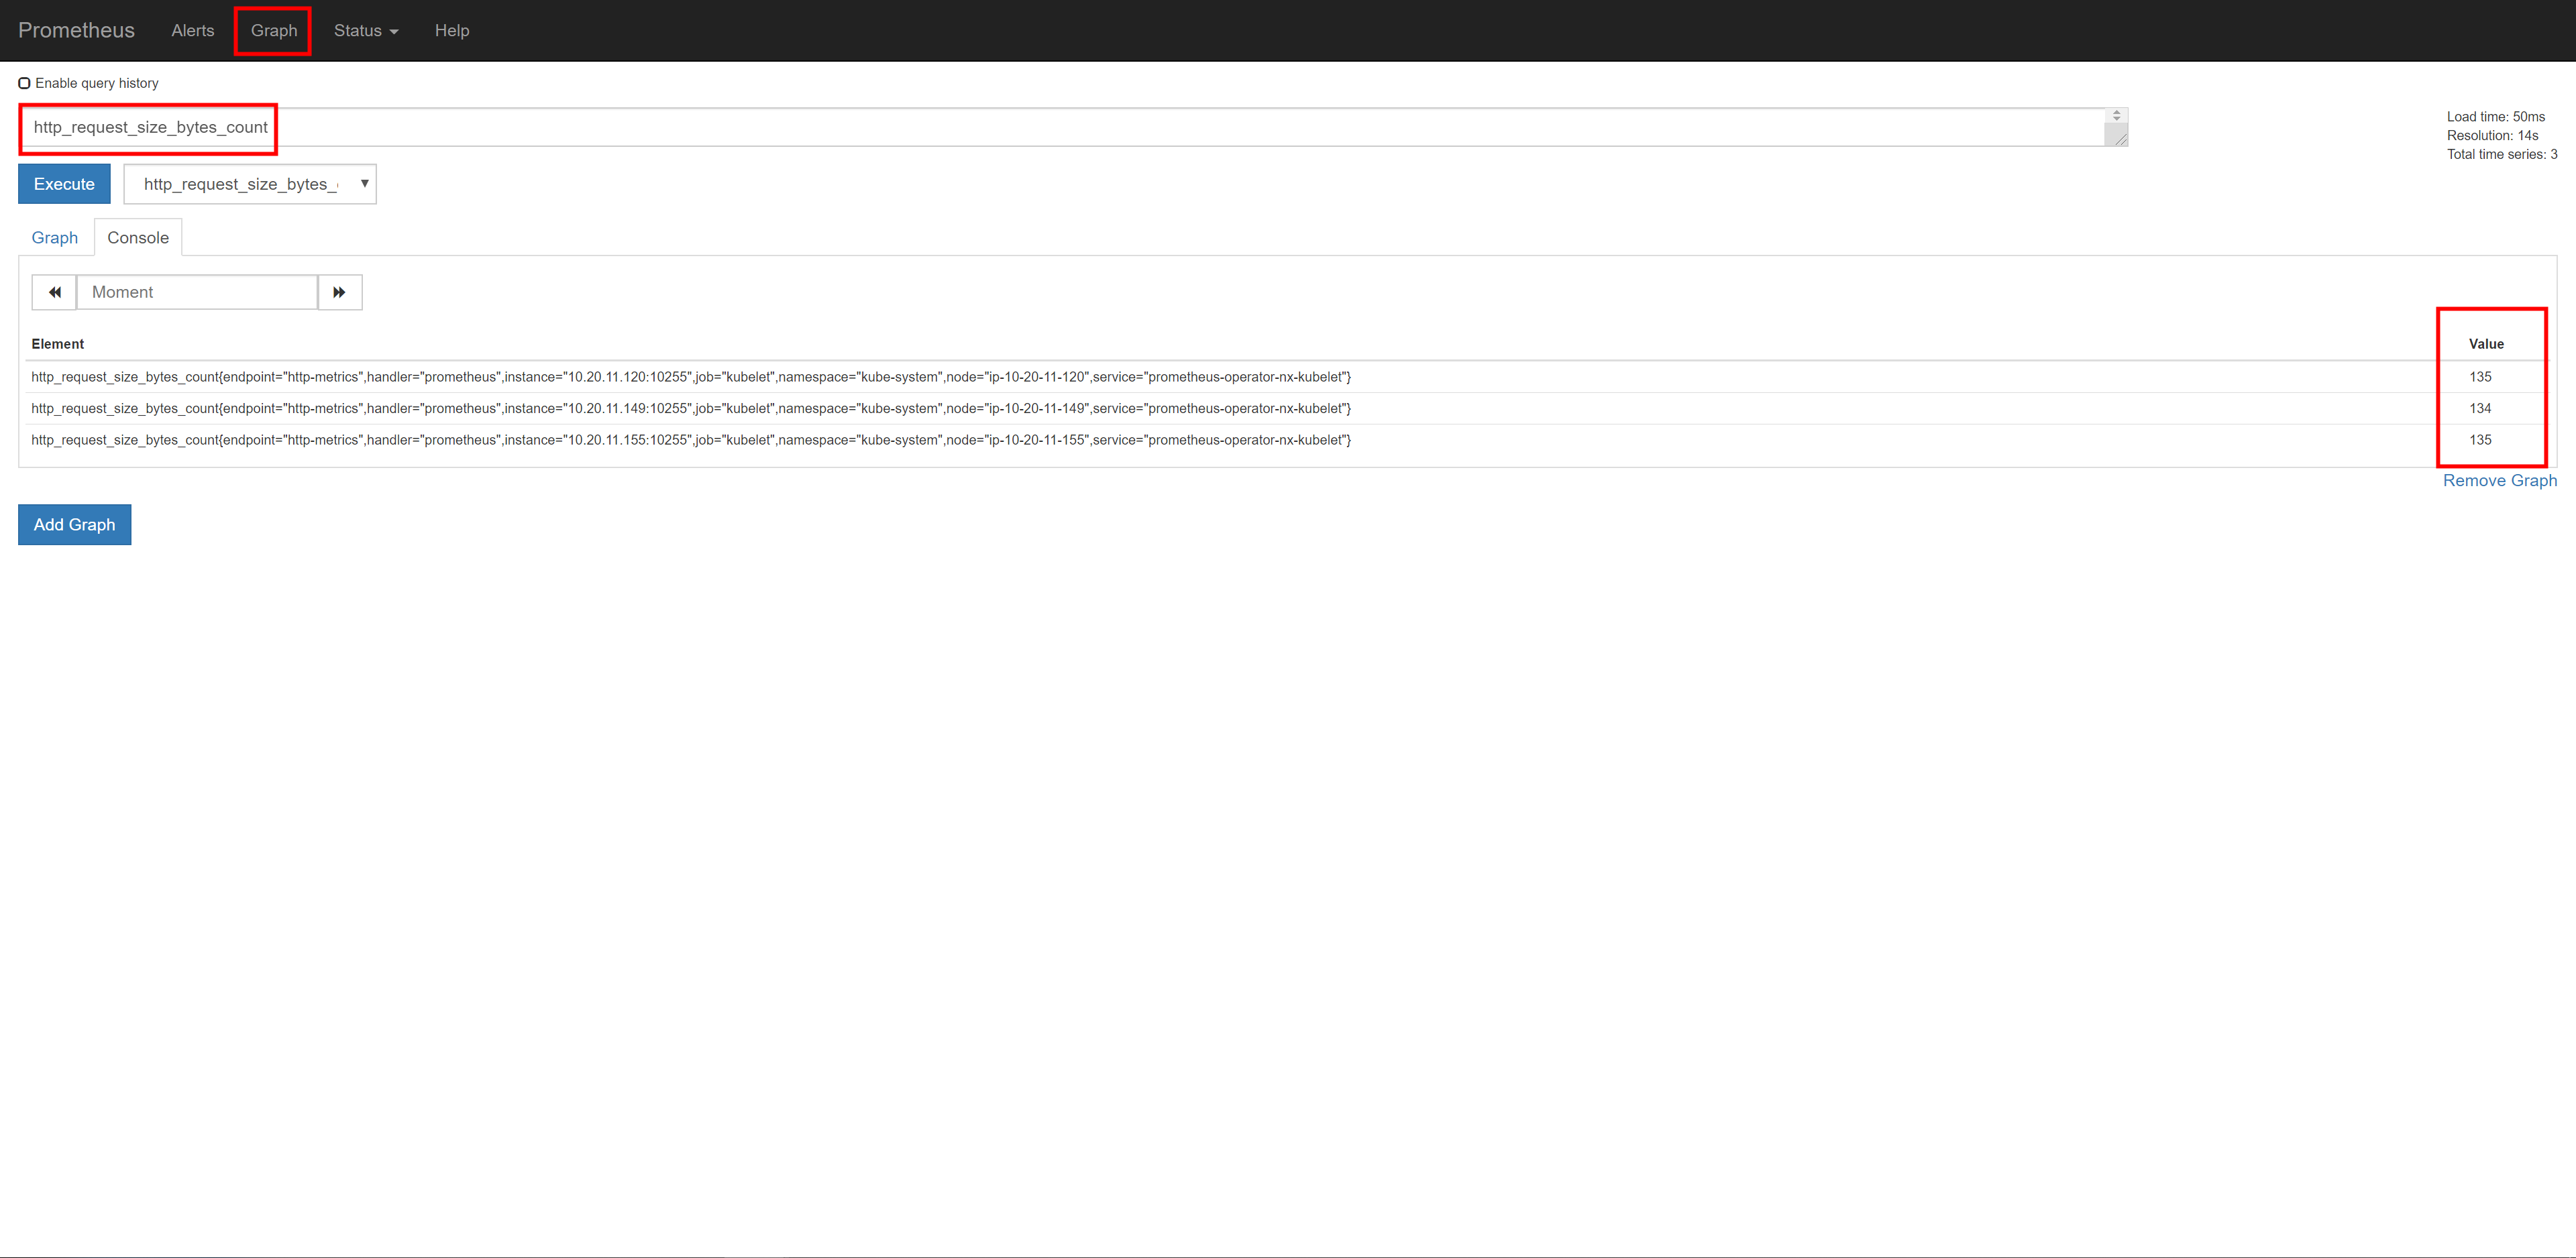This screenshot has width=2576, height=1258.
Task: Click the Execute button
Action: pos(64,184)
